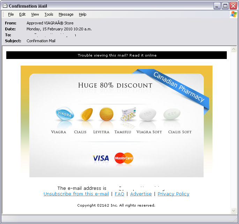This screenshot has width=239, height=224.
Task: Click the VIAGRA label under the pill
Action: (x=59, y=132)
